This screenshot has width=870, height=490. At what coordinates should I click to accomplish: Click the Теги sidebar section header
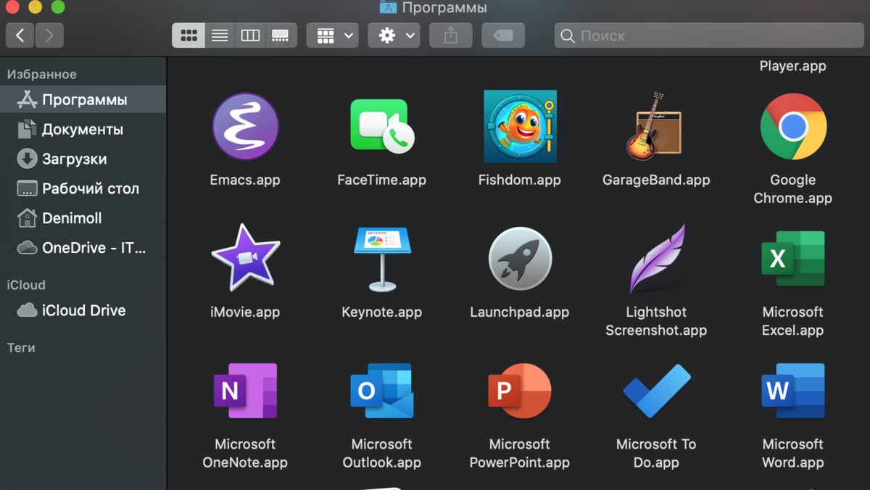click(21, 347)
